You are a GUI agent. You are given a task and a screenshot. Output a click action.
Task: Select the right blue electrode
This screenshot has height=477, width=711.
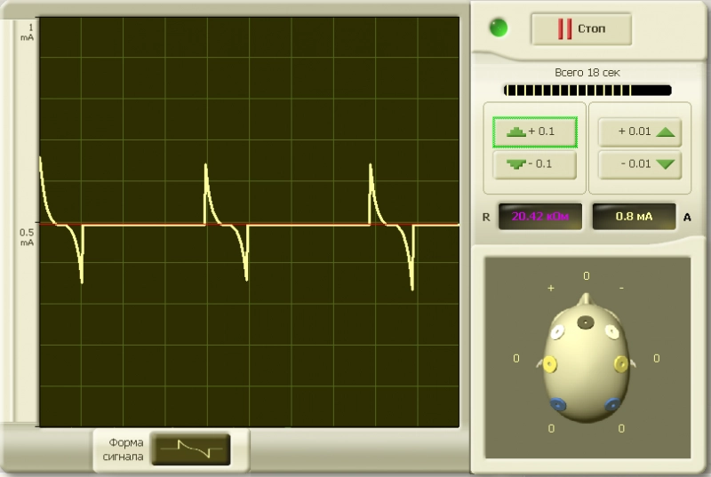coord(612,405)
